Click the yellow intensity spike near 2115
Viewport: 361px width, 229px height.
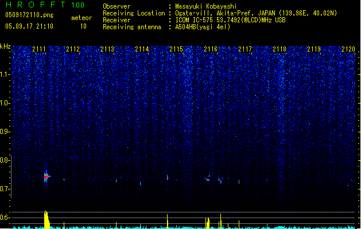[x=168, y=222]
